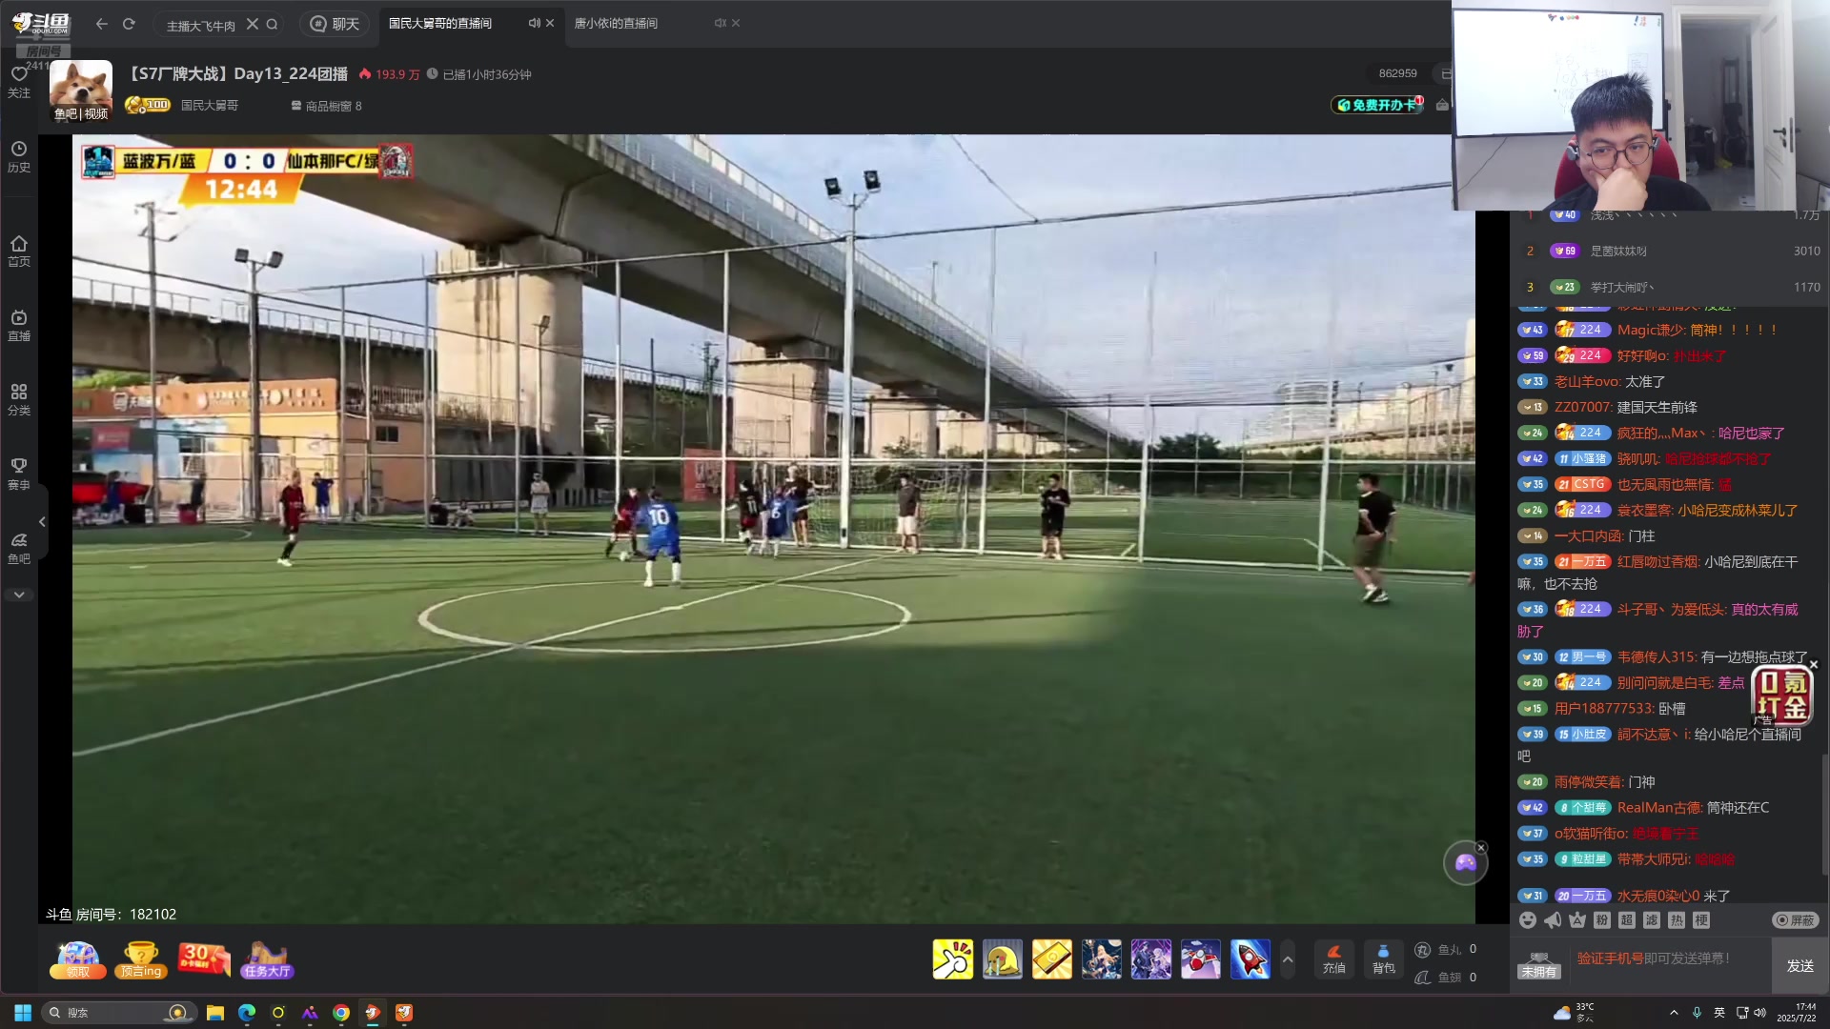Close the 国民大舅哥的直播间 tab
1830x1029 pixels.
pyautogui.click(x=550, y=23)
